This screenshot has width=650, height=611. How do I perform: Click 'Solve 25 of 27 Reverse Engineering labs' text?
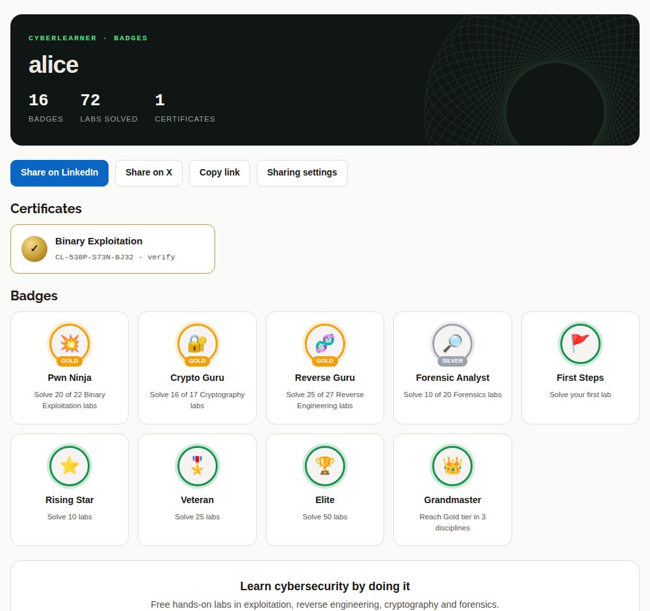tap(325, 400)
